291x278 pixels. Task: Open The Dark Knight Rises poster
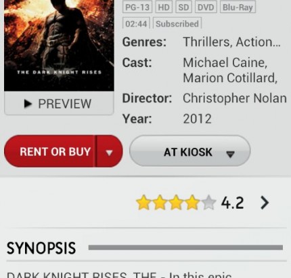[x=59, y=45]
